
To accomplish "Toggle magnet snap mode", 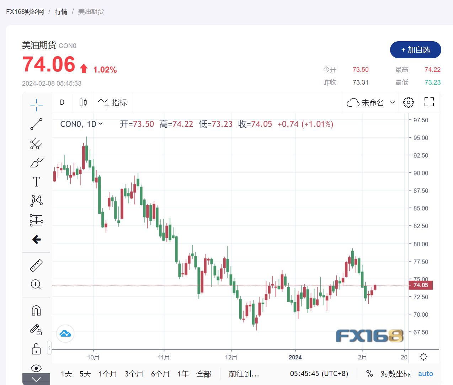I will click(x=36, y=311).
